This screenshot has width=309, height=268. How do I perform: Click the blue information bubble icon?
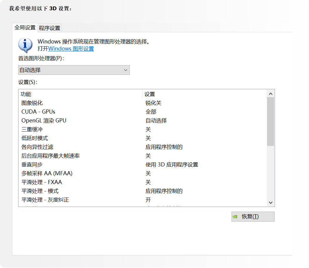coord(25,45)
